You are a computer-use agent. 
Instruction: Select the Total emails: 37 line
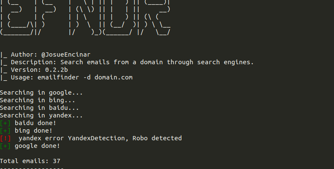30,161
